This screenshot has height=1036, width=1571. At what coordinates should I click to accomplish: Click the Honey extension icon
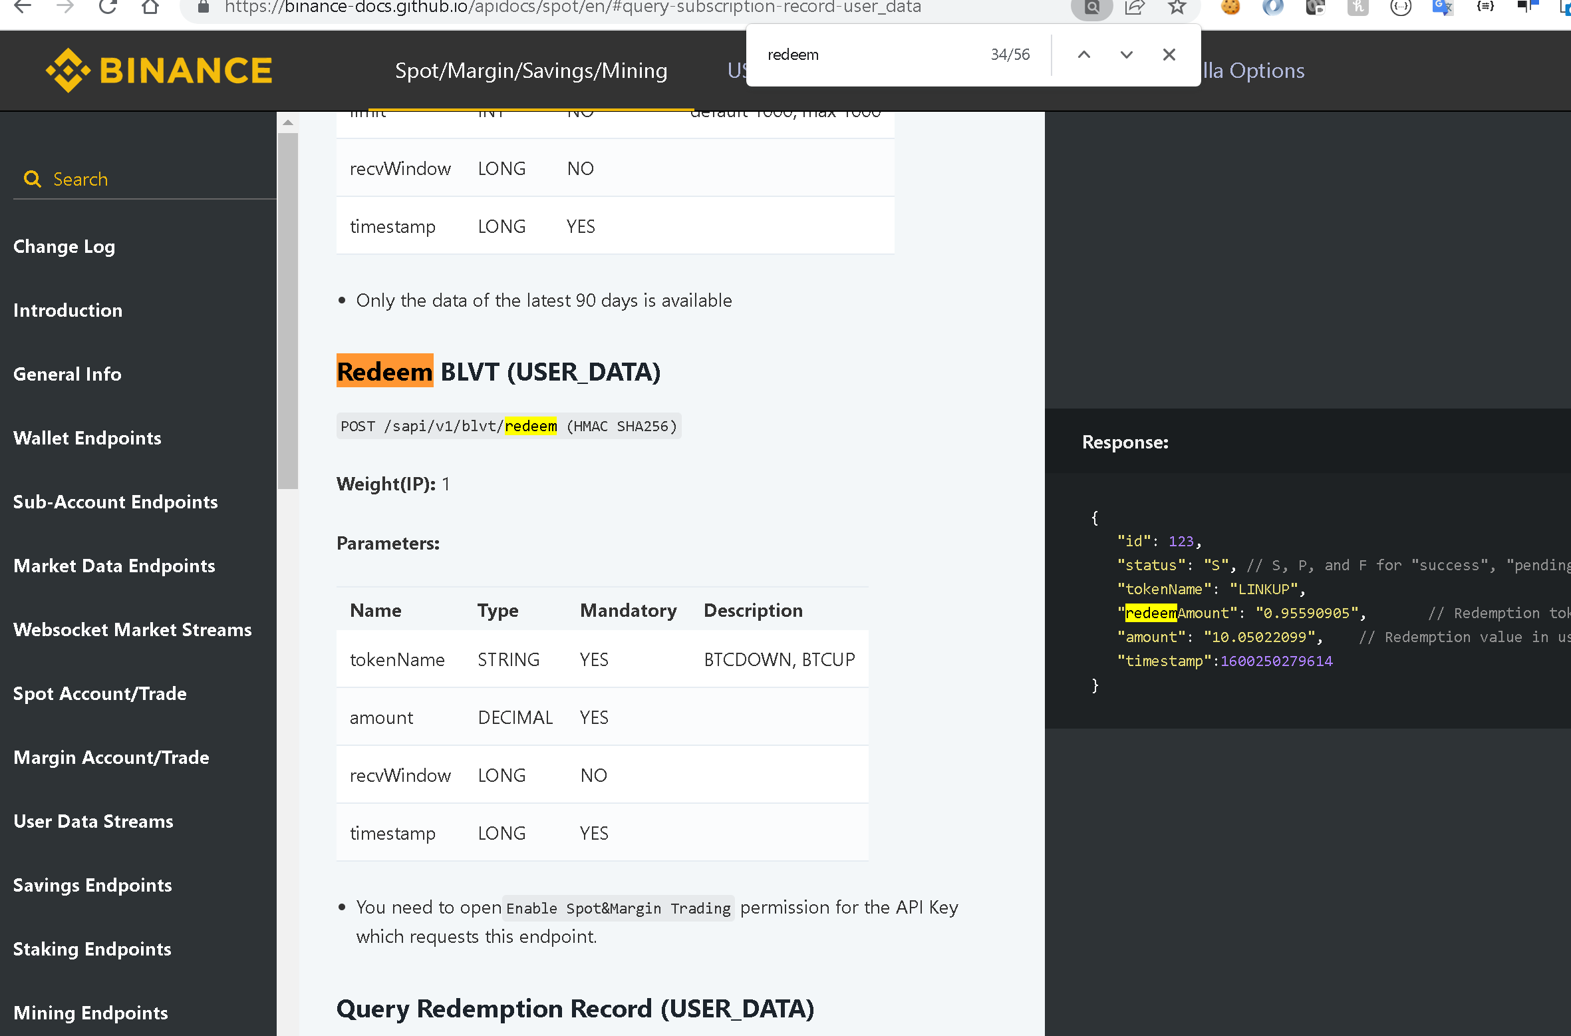pyautogui.click(x=1358, y=8)
